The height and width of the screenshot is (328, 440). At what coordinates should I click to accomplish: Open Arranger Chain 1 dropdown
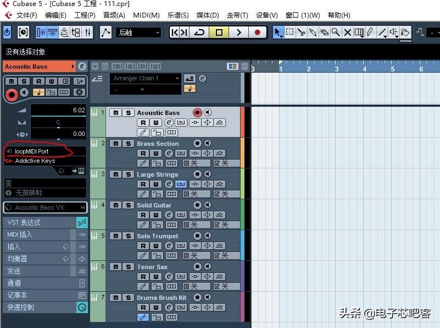click(145, 78)
